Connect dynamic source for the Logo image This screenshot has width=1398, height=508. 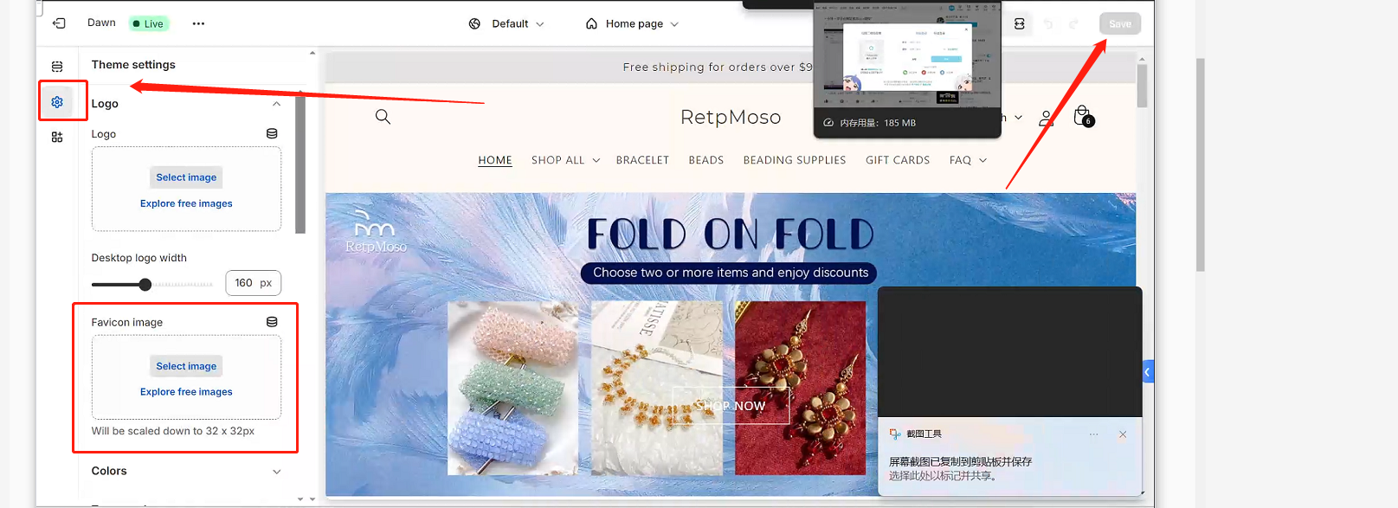point(272,134)
